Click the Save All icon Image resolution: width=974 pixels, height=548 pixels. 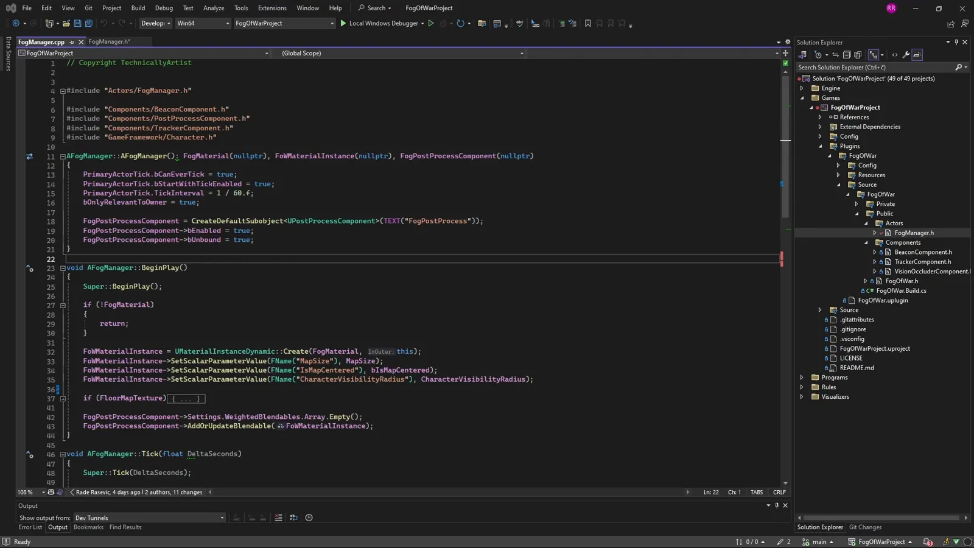[89, 23]
